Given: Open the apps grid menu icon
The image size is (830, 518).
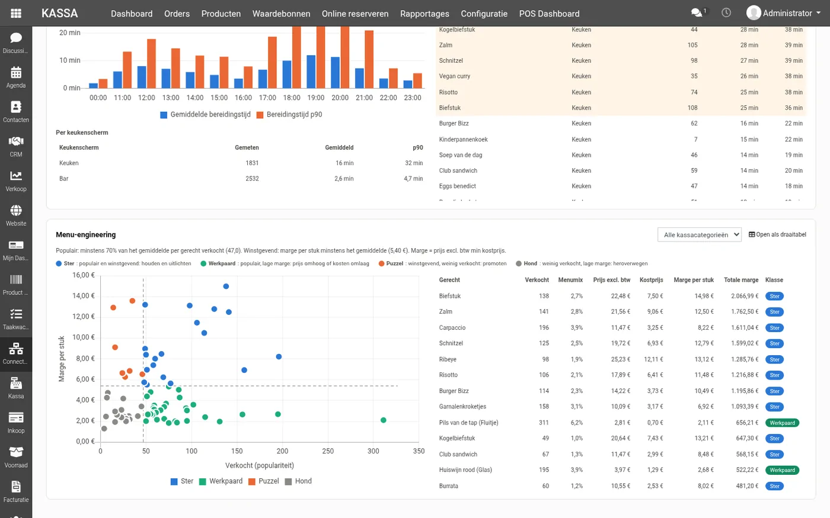Looking at the screenshot, I should [16, 13].
